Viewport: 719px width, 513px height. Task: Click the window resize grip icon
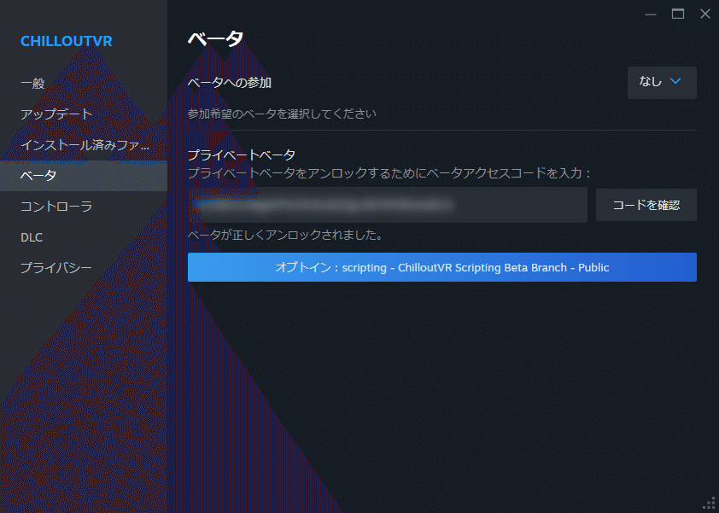coord(710,504)
